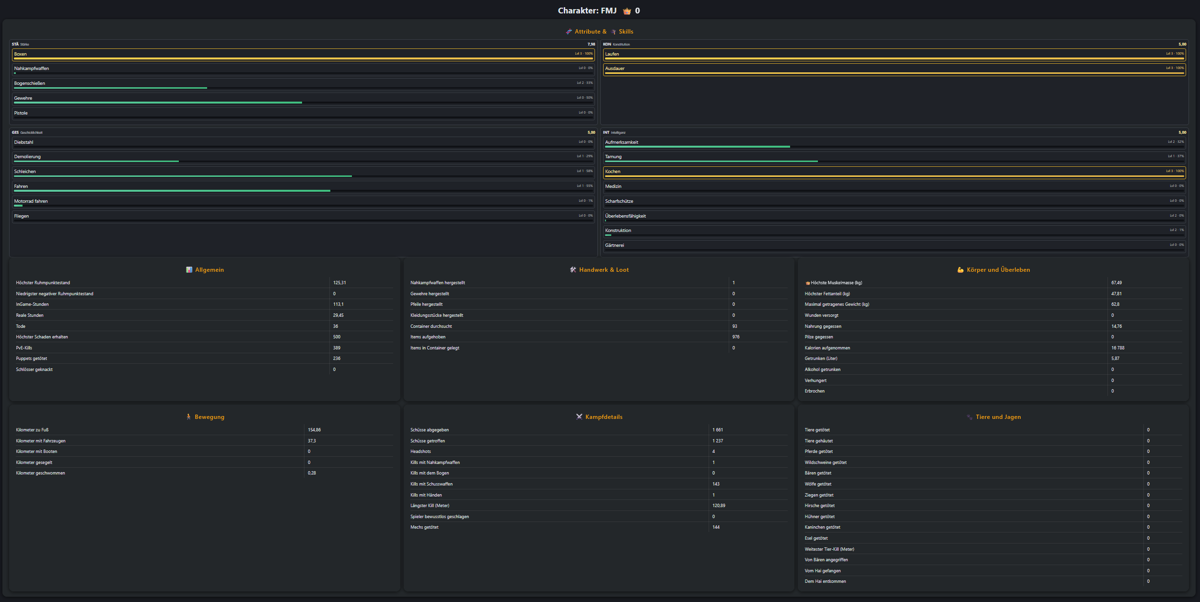This screenshot has height=602, width=1200.
Task: Click the crossed-swords icon beside Kampfdetails
Action: tap(579, 417)
